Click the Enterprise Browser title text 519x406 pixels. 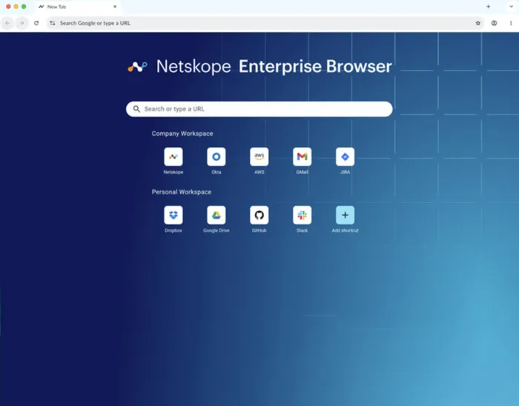(315, 67)
